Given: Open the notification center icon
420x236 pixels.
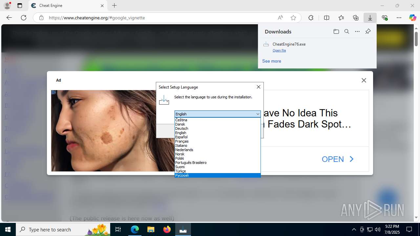Looking at the screenshot, I should click(409, 229).
